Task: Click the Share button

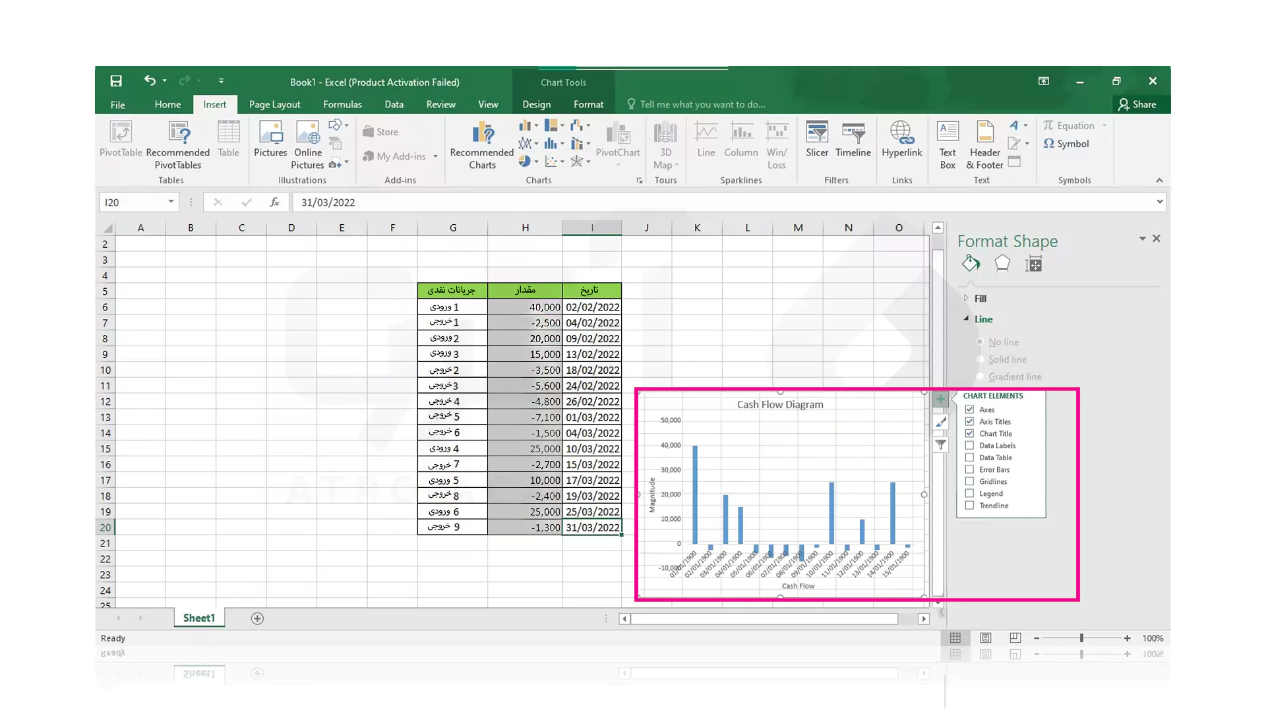Action: pos(1137,104)
